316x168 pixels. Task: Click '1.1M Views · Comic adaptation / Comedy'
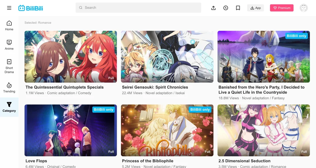58,93
